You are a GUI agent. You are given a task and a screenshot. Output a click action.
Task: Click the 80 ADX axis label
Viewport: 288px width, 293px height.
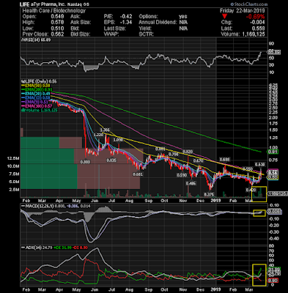click(272, 246)
